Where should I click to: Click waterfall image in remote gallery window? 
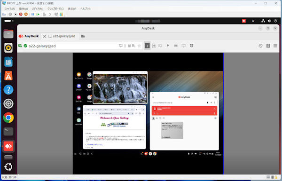tap(120, 89)
